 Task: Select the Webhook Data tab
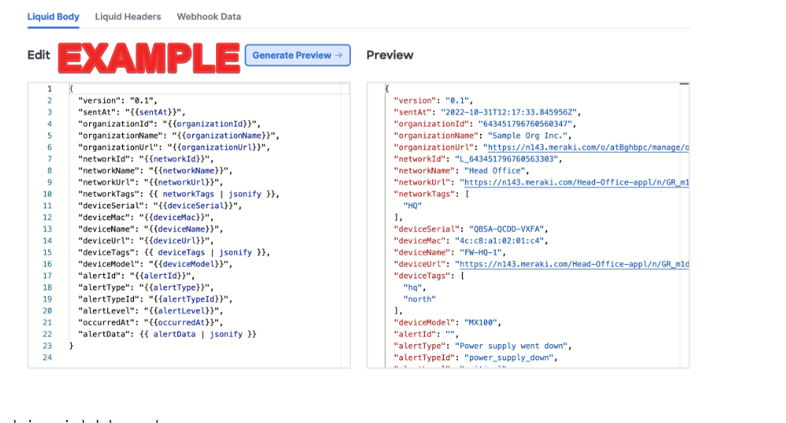(209, 17)
